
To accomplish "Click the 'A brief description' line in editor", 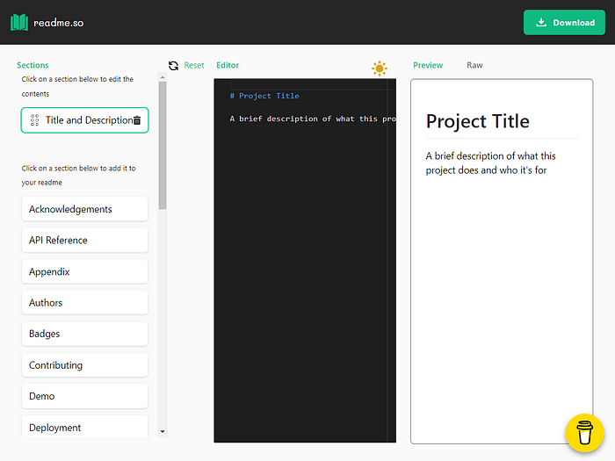I will (313, 119).
